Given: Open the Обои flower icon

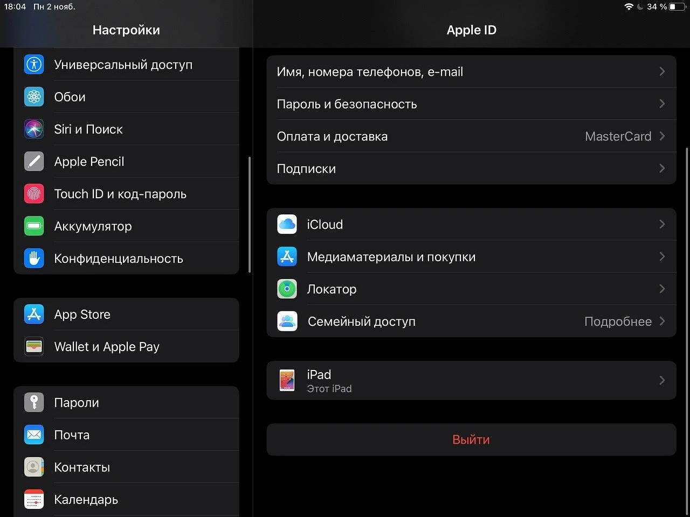Looking at the screenshot, I should point(34,97).
